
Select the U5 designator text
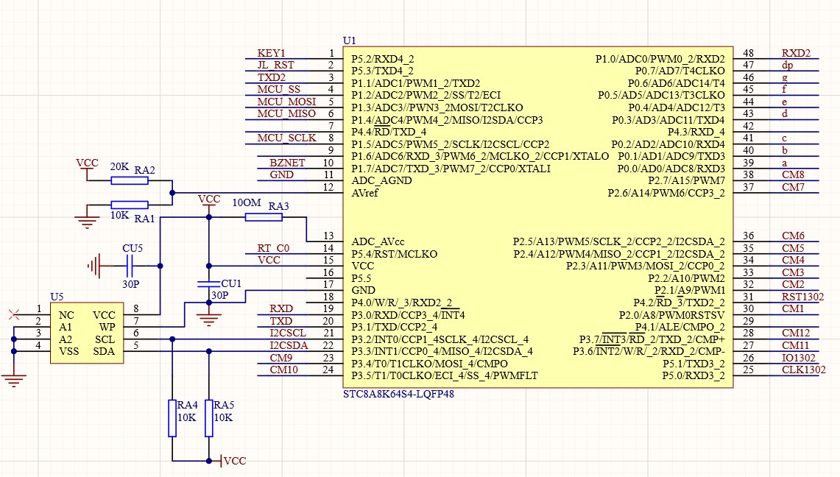[57, 297]
